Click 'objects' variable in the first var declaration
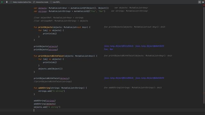 tap(42, 8)
